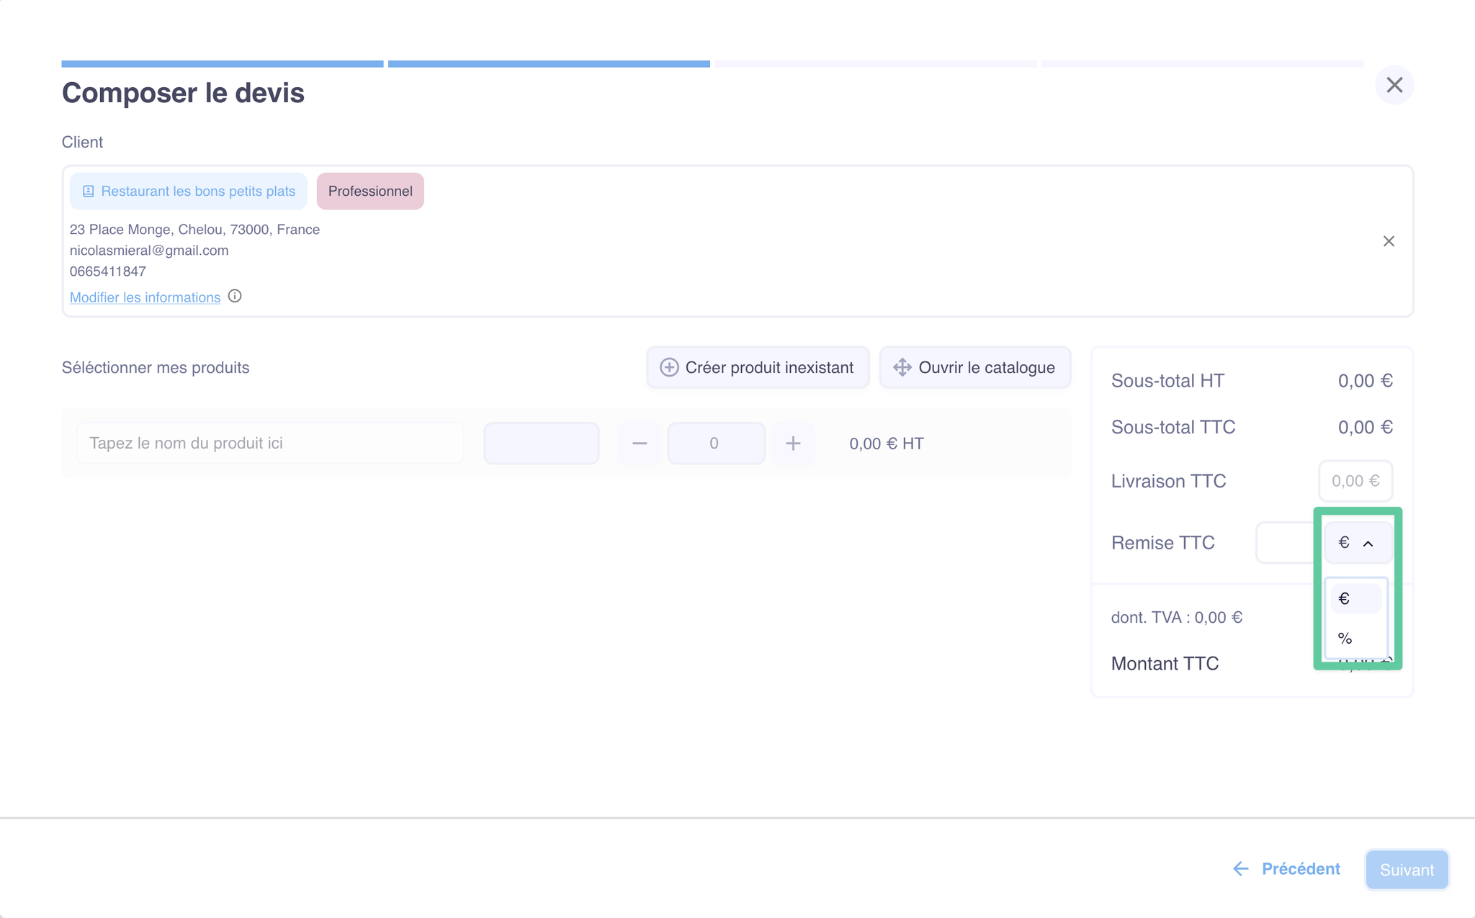Decrease product quantity with minus
This screenshot has width=1475, height=918.
pyautogui.click(x=640, y=444)
